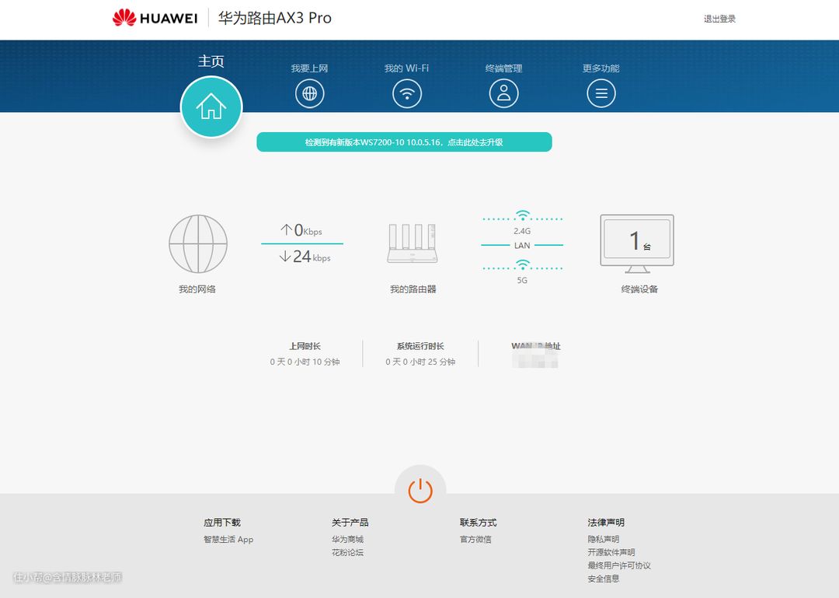Click the new version upgrade banner
Viewport: 839px width, 598px height.
404,142
